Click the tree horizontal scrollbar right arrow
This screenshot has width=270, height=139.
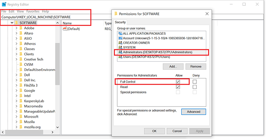[52, 132]
